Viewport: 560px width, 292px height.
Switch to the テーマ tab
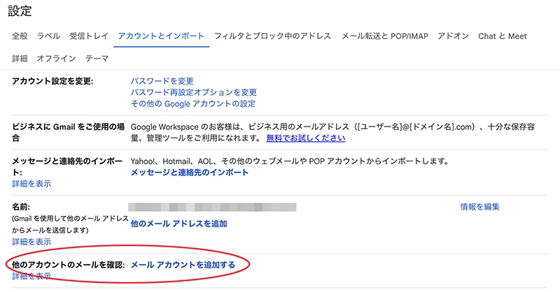coord(97,59)
